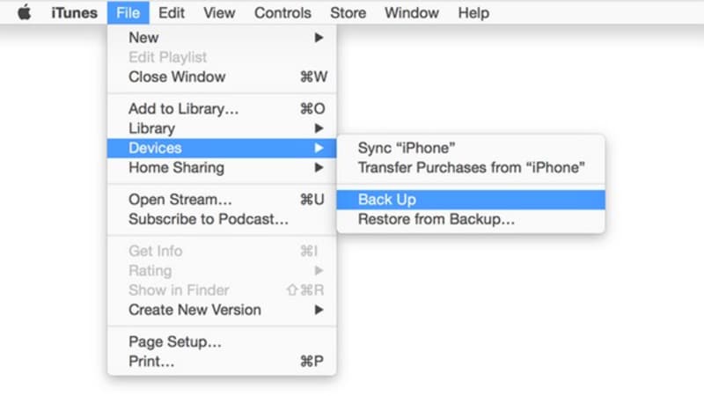Select Subscribe to Podcast entry

point(222,219)
